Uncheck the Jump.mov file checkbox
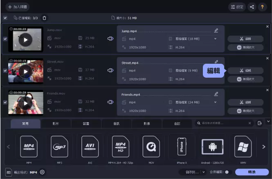 [x=5, y=39]
